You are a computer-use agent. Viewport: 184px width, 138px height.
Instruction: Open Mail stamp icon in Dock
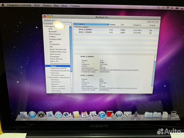tap(50, 115)
